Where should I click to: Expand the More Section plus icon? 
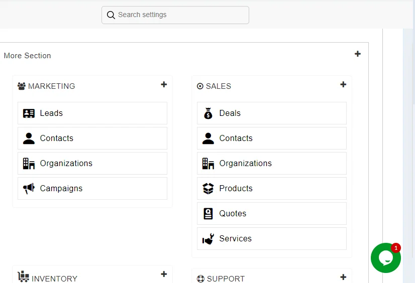coord(358,54)
